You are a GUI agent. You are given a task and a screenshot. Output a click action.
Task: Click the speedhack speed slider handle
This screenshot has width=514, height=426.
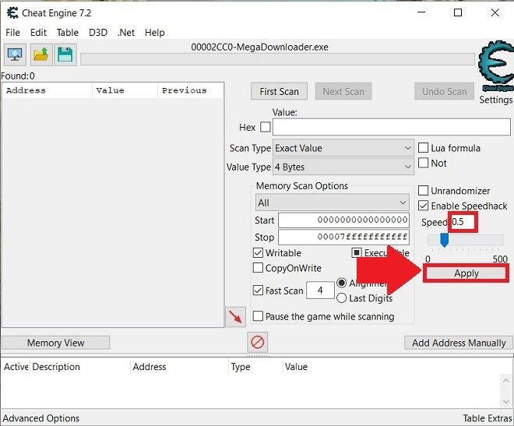point(444,240)
